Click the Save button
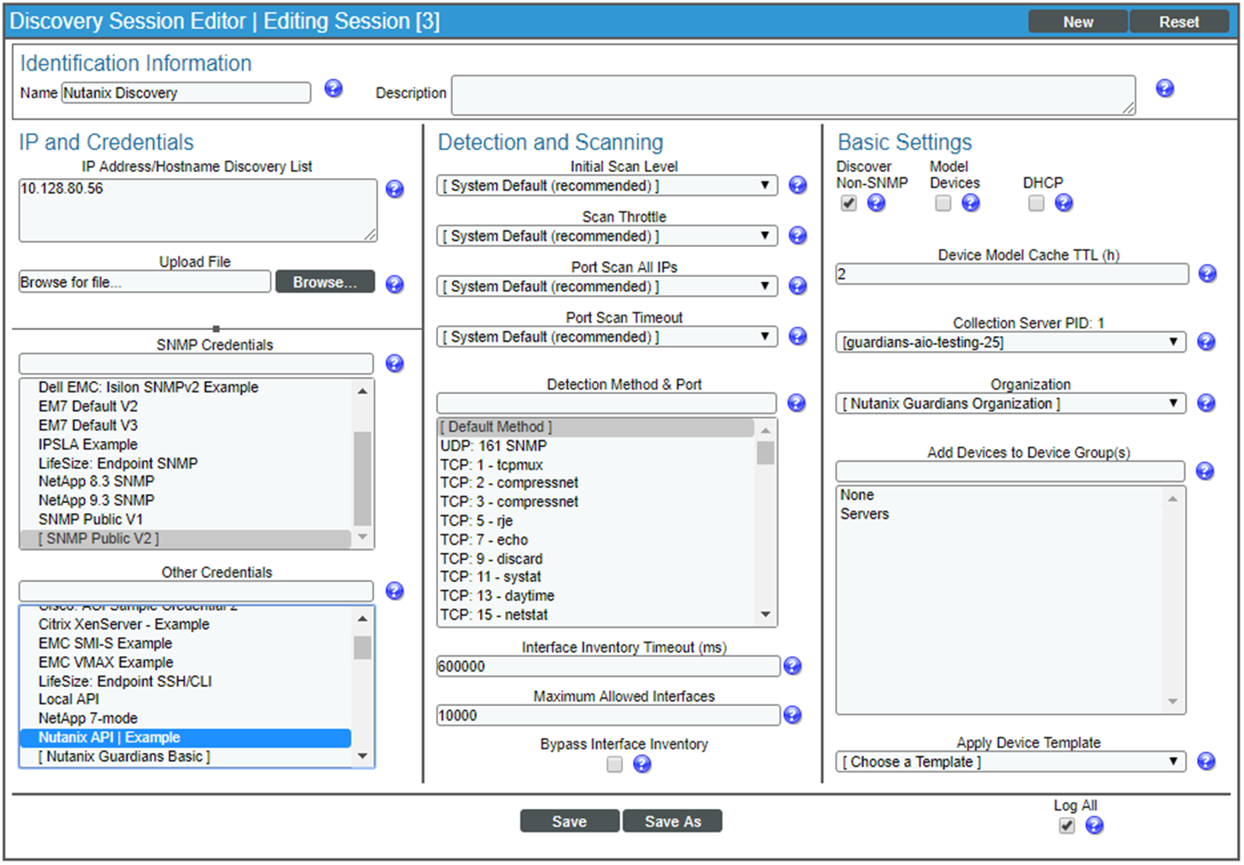Viewport: 1244px width, 865px height. coord(570,821)
